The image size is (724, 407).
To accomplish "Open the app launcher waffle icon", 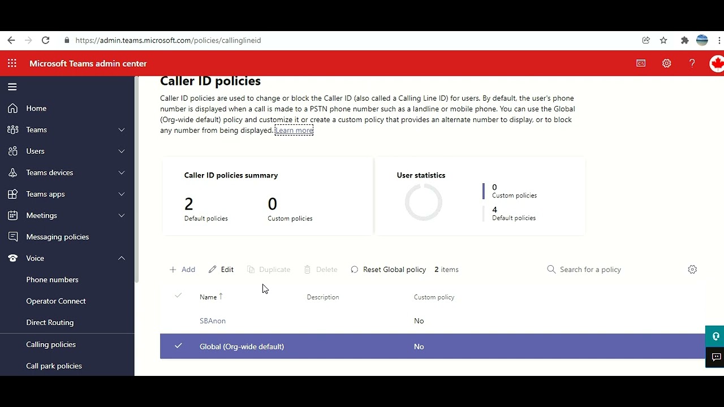I will click(x=12, y=63).
